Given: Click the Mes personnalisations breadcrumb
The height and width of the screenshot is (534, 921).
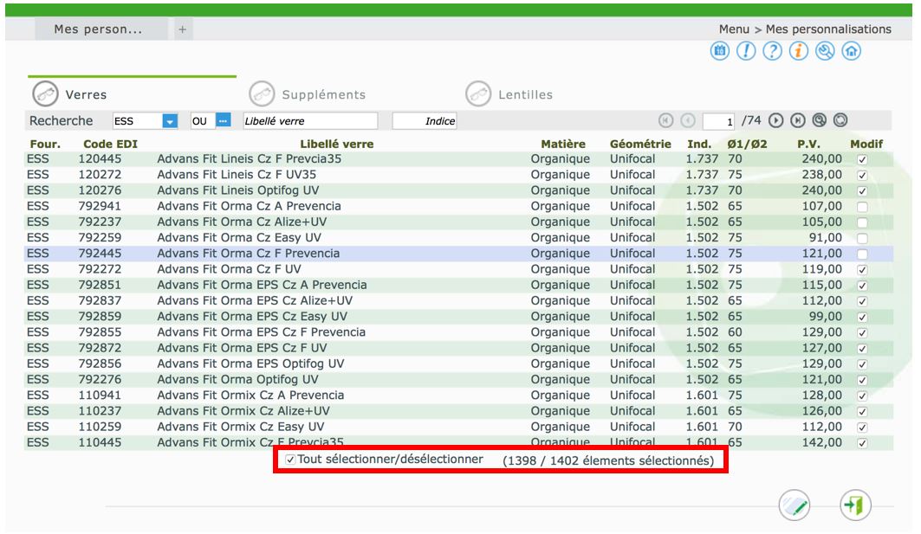Looking at the screenshot, I should (x=828, y=29).
